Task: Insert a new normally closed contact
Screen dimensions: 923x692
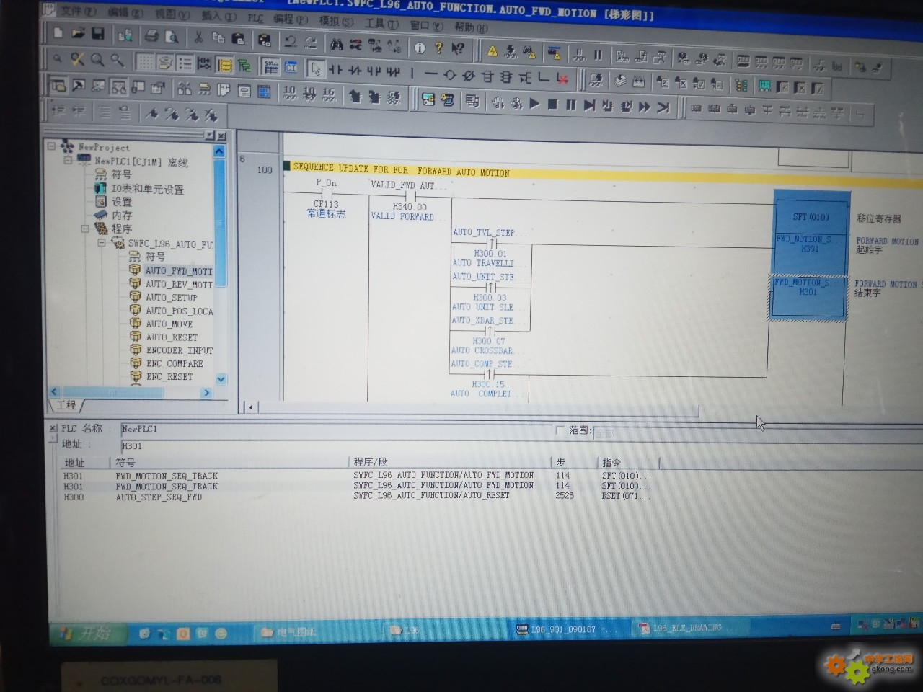Action: tap(354, 71)
